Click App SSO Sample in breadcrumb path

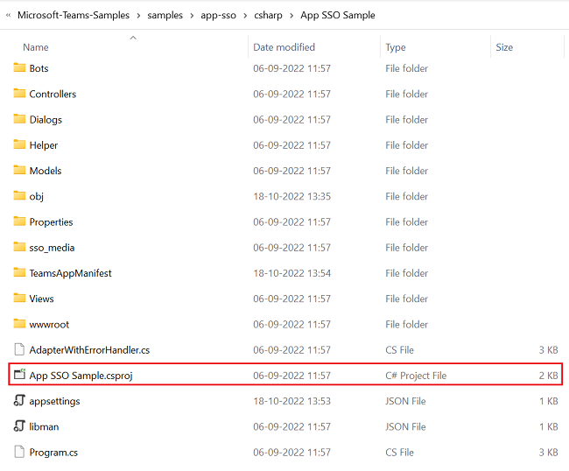[338, 15]
